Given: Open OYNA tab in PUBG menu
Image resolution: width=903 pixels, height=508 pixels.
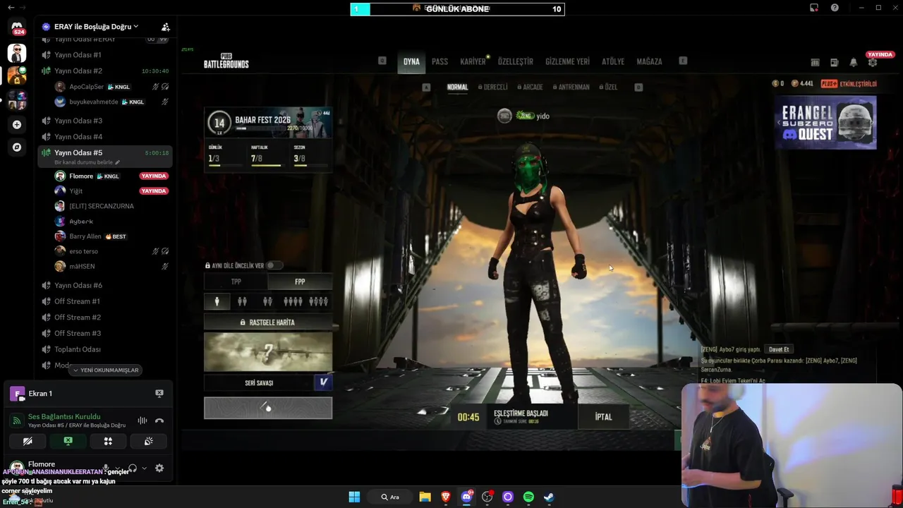Looking at the screenshot, I should coord(411,61).
